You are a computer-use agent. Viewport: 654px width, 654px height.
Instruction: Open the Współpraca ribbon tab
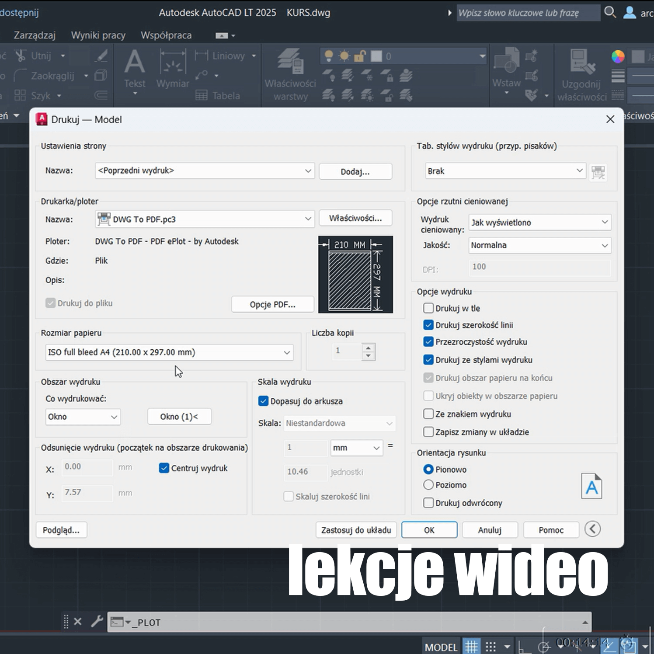coord(166,35)
